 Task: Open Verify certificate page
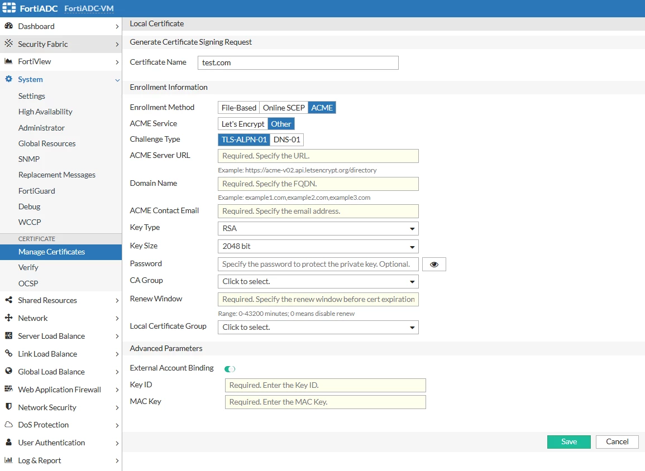[x=28, y=267]
